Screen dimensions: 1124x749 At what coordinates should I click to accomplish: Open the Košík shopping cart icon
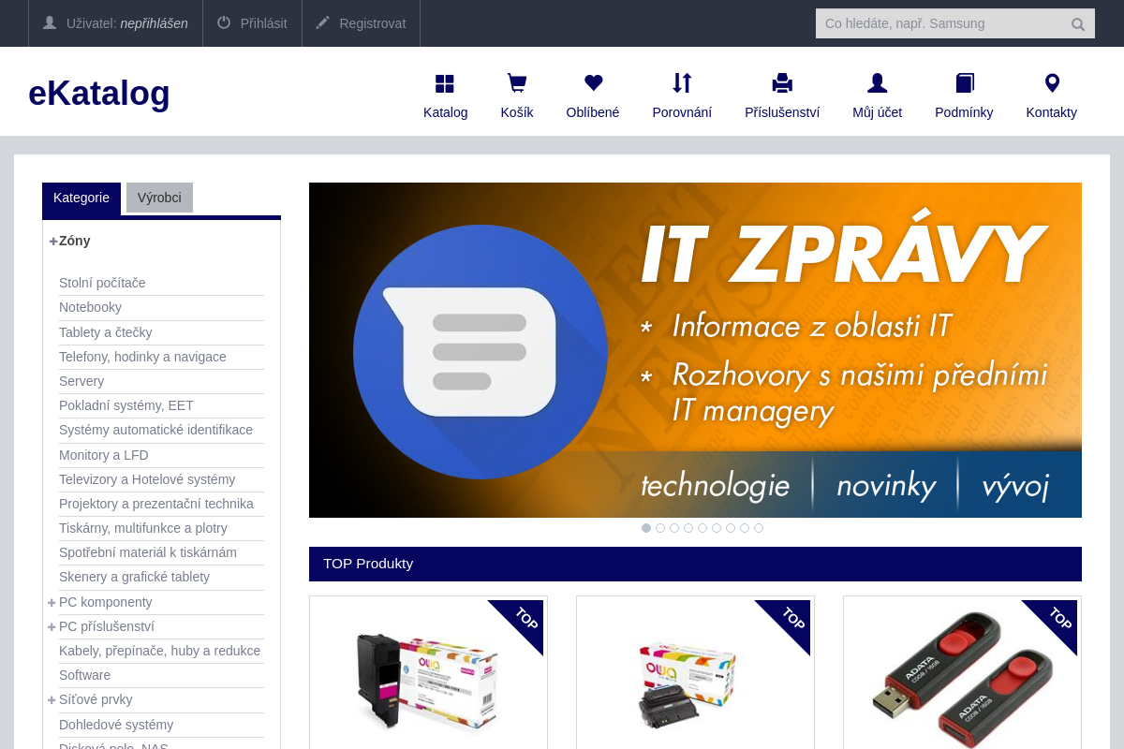click(516, 83)
